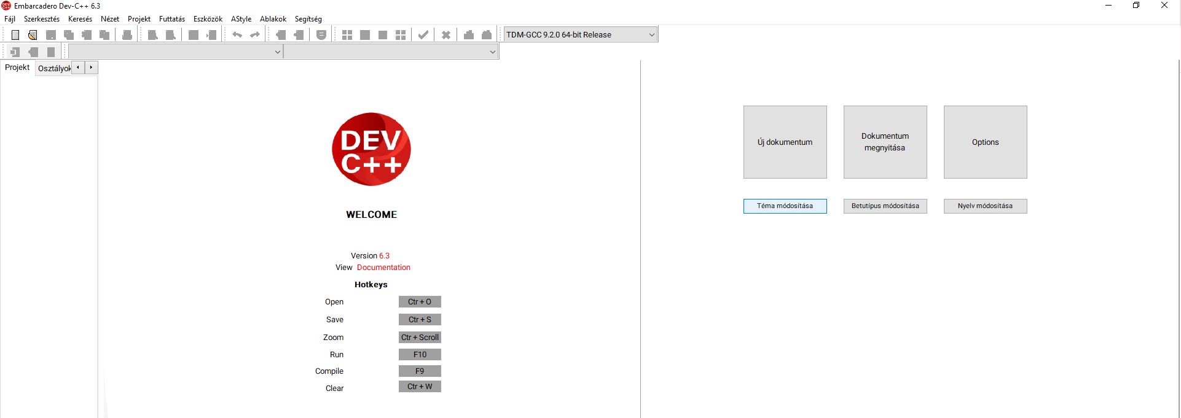
Task: Click the Replace toolbar icon
Action: click(170, 35)
